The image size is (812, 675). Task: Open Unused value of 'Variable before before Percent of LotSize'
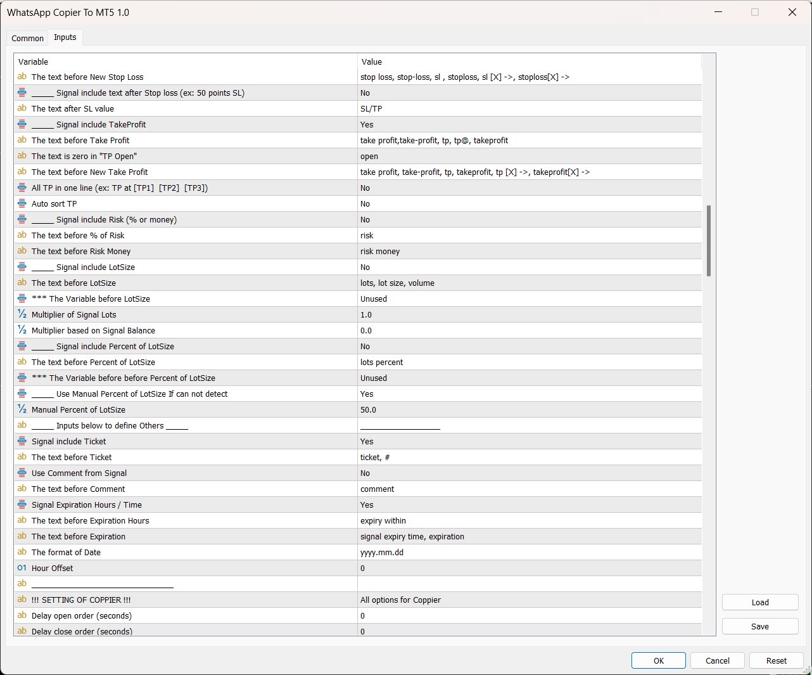(x=530, y=378)
